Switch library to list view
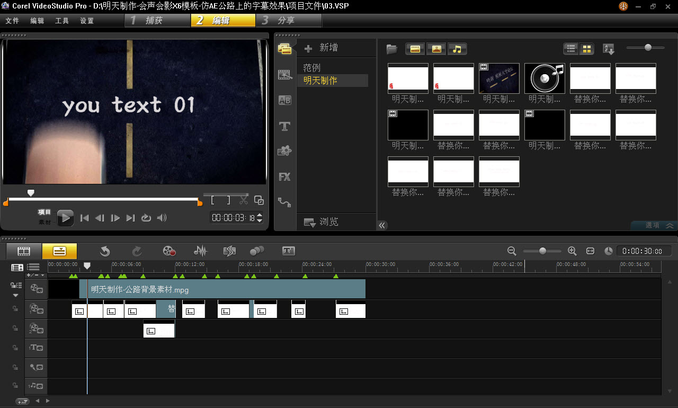Screen dimensions: 678x408 (x=571, y=49)
